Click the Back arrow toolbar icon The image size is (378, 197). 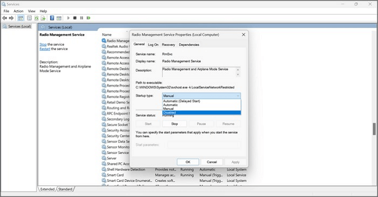click(4, 18)
